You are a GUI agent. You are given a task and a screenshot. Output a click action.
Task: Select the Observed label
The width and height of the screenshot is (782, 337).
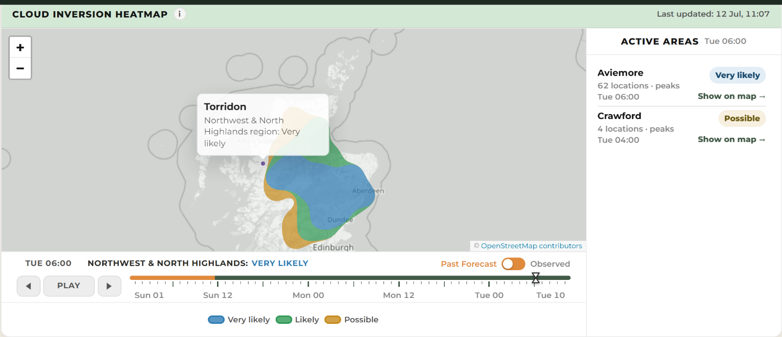[x=550, y=264]
